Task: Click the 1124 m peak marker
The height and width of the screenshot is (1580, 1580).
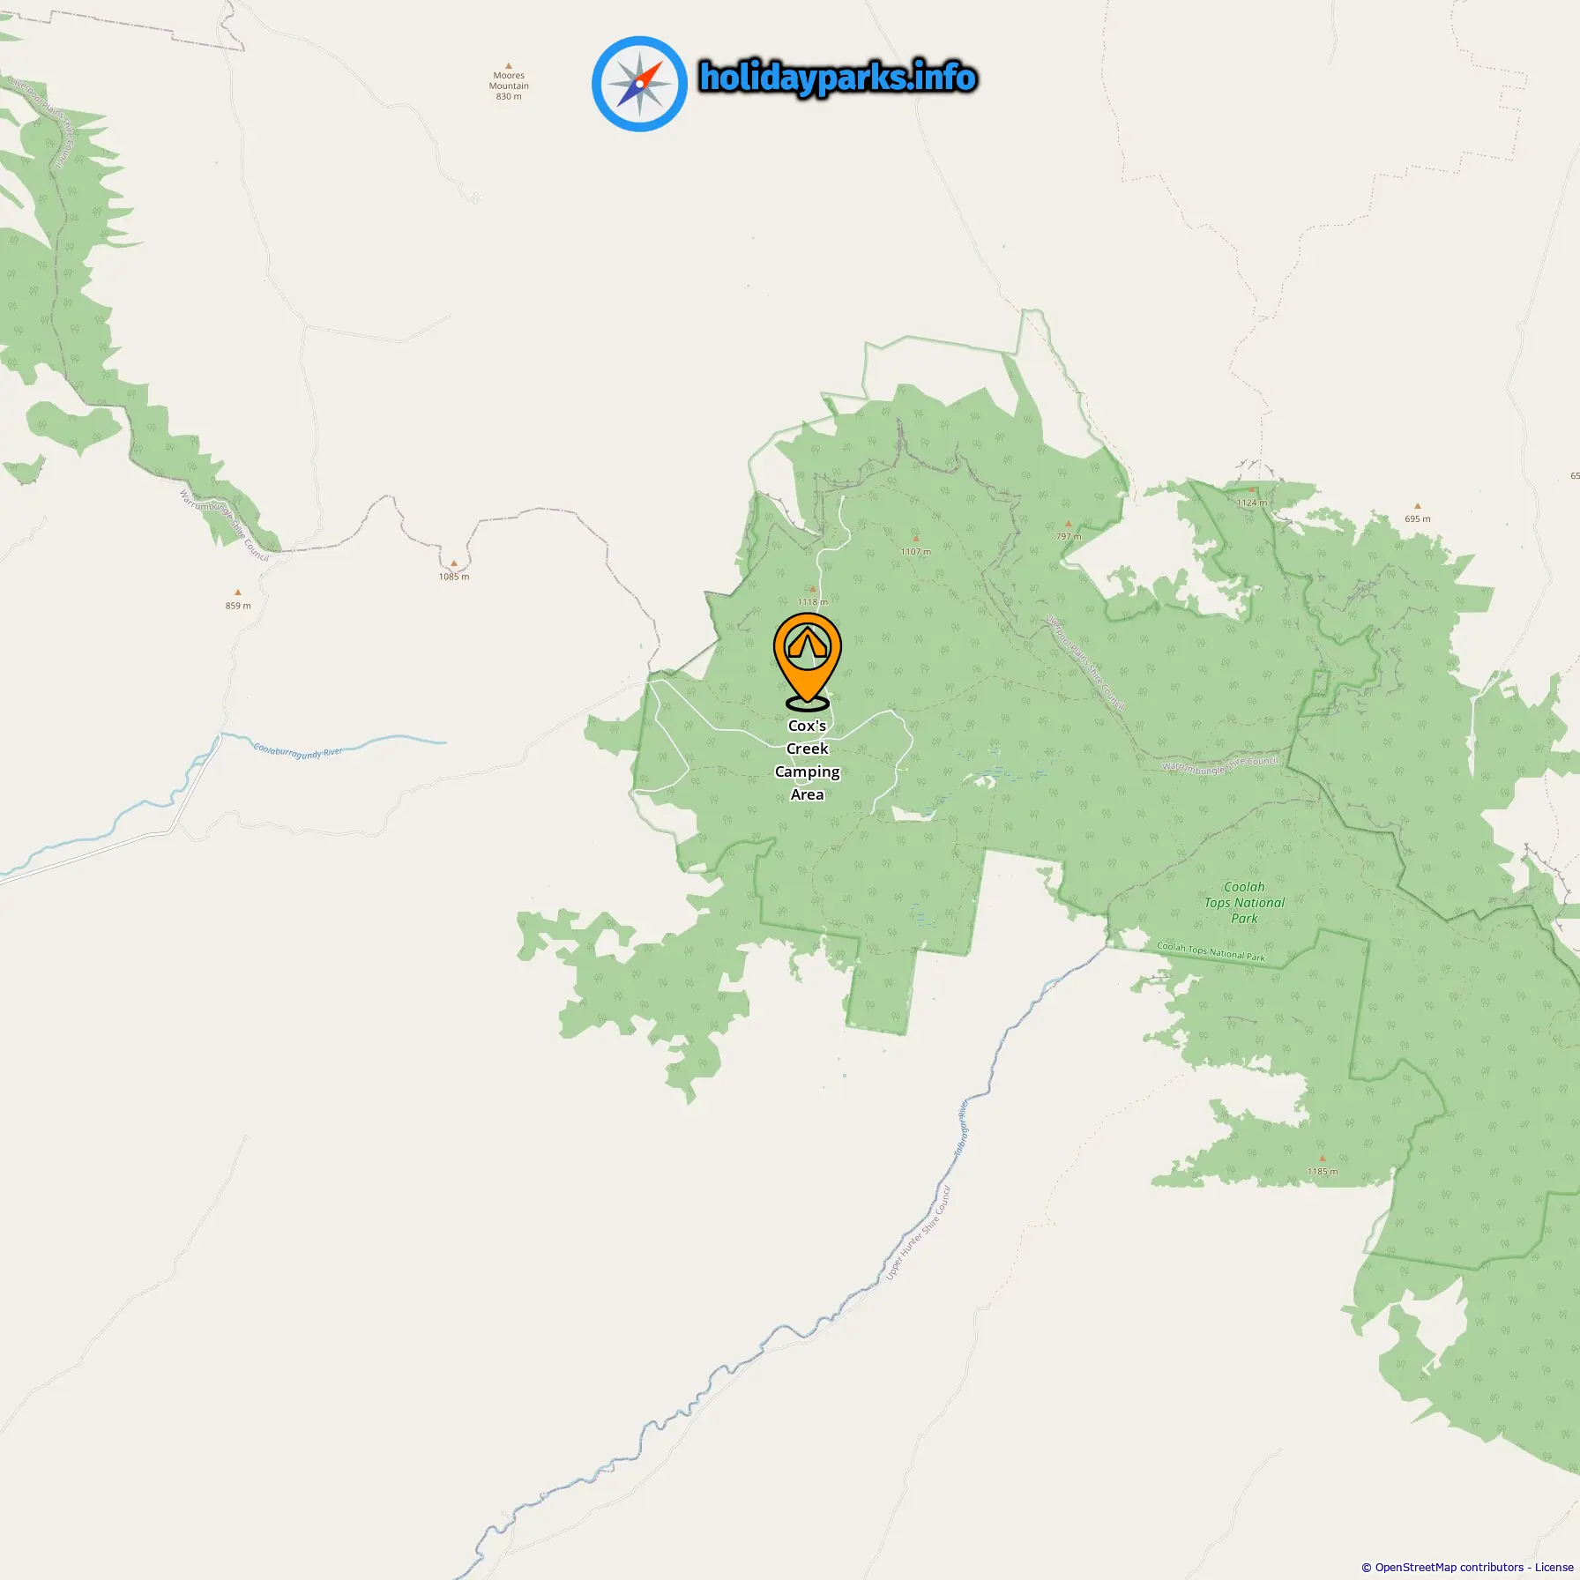Action: click(x=1252, y=490)
